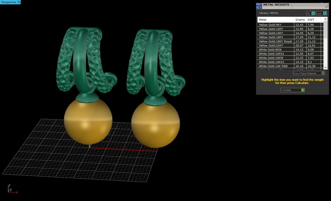Click the Metal Weights flask icon
The height and width of the screenshot is (201, 331).
[259, 6]
